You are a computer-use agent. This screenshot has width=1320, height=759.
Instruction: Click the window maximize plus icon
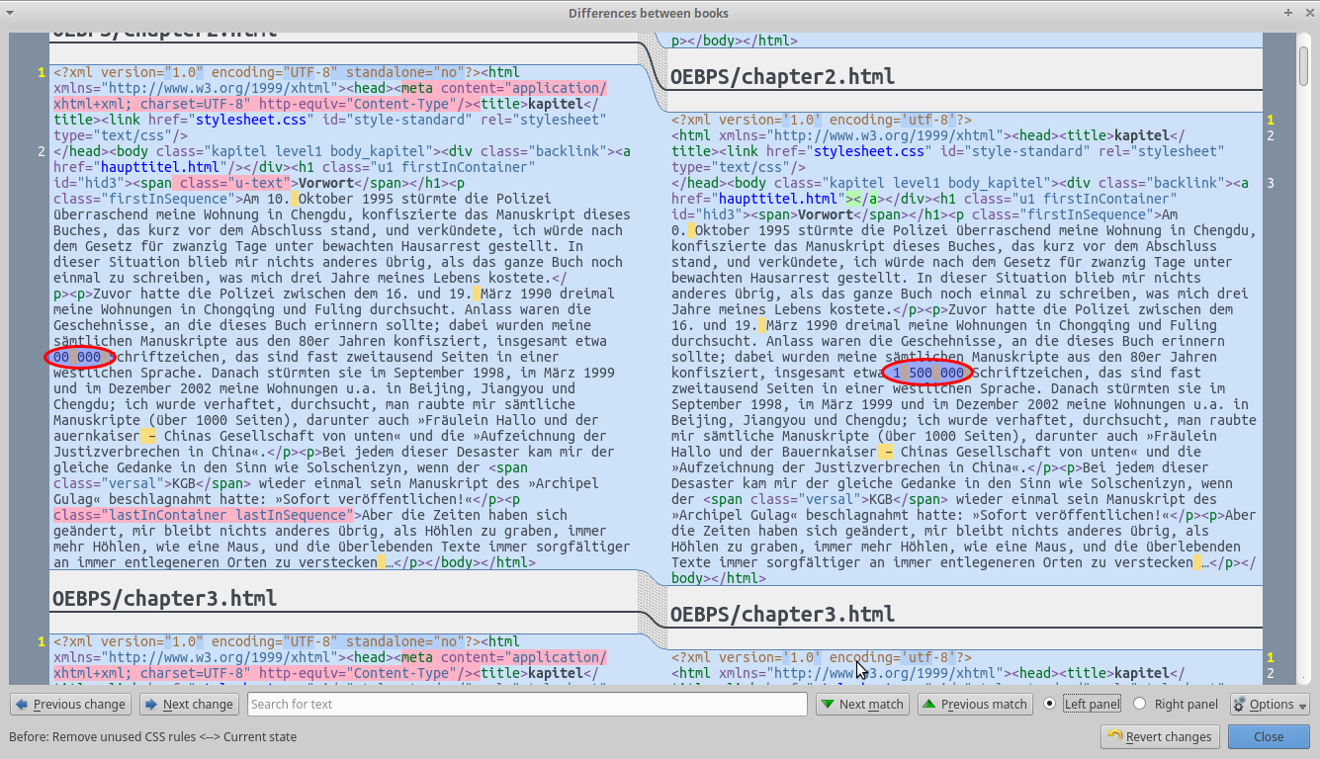(1288, 13)
